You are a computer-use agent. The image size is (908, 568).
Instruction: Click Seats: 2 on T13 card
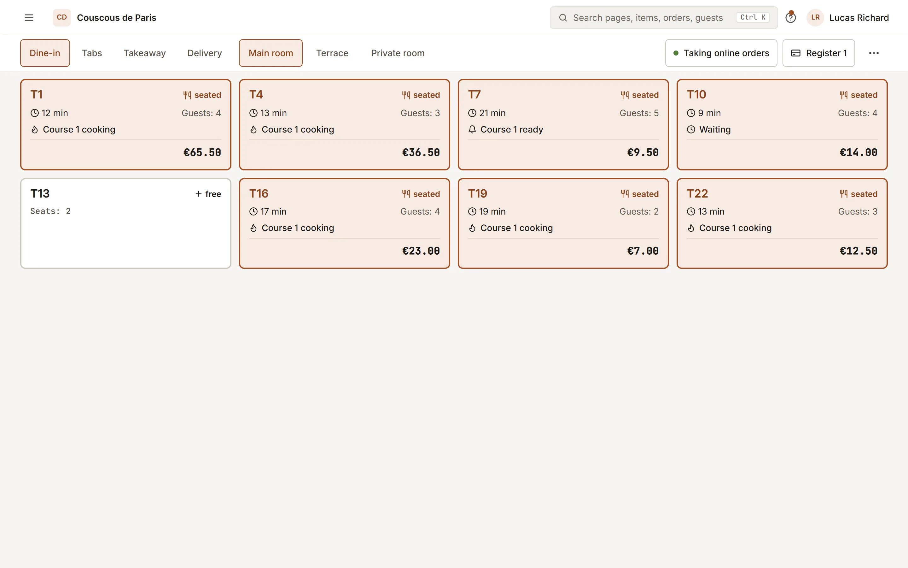(51, 211)
